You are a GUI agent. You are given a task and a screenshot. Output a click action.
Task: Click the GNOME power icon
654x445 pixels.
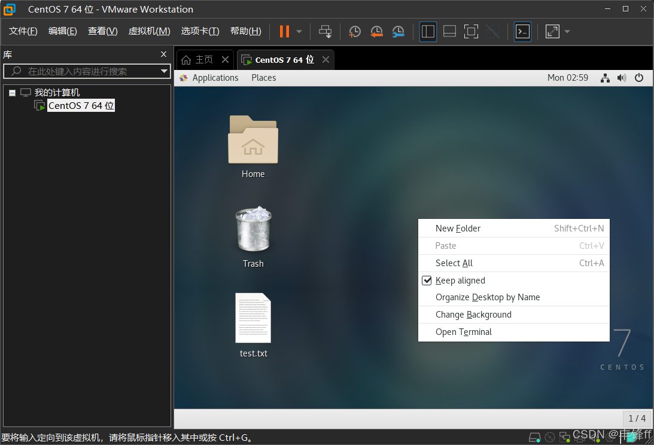639,78
